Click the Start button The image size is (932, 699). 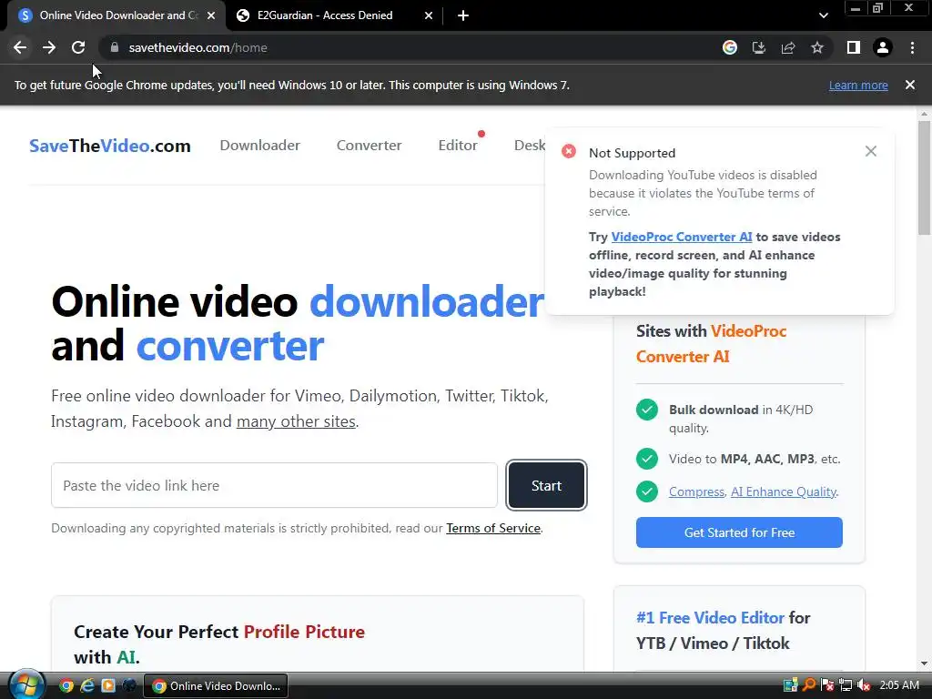[x=546, y=486]
